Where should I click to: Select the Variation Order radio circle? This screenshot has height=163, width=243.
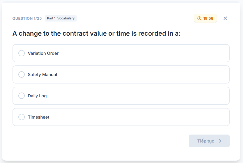pyautogui.click(x=22, y=53)
